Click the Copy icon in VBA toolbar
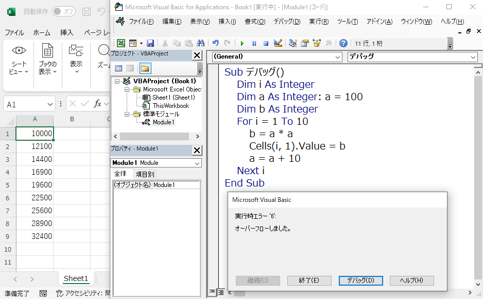This screenshot has height=299, width=483. [x=177, y=43]
